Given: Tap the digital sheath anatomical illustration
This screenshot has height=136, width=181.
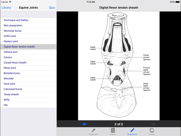Looking at the screenshot, I should click(119, 66).
